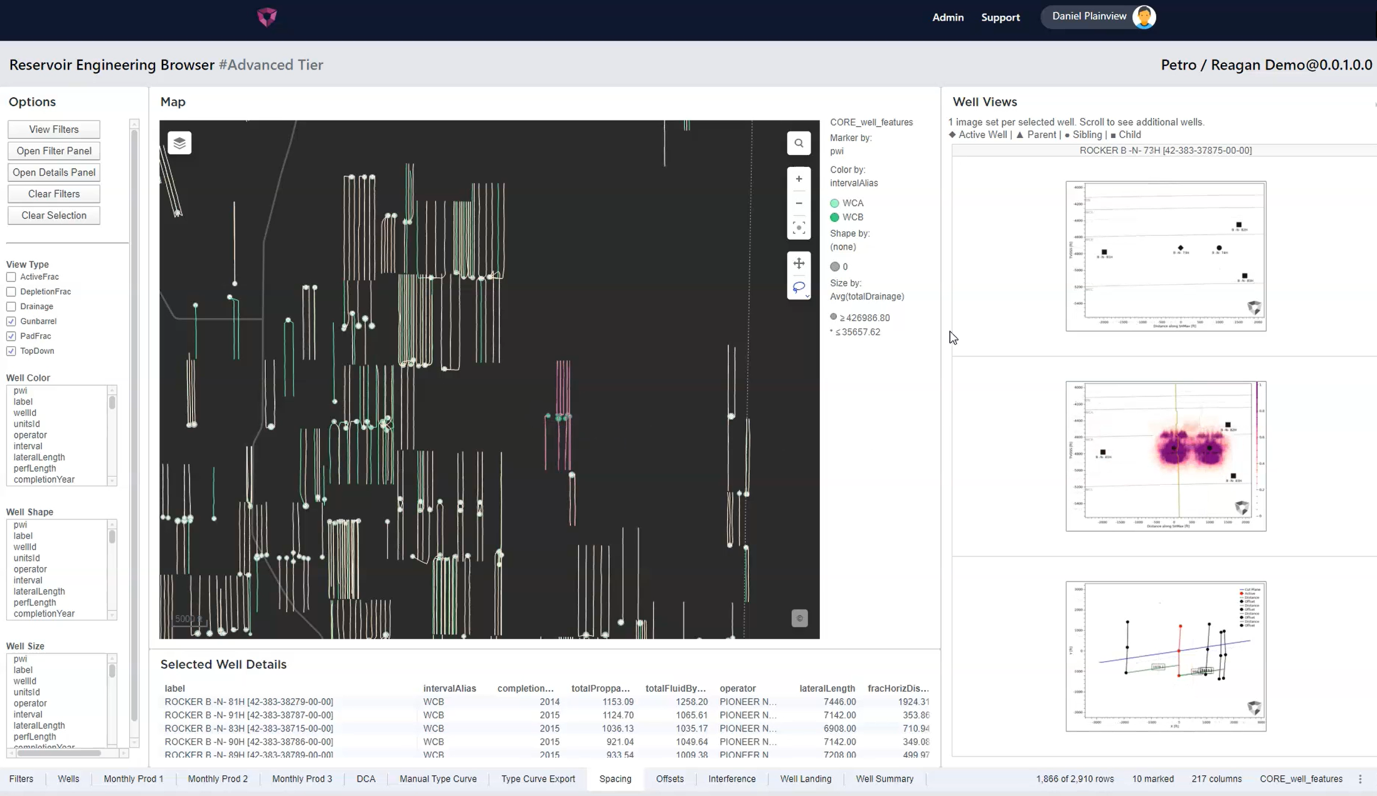The height and width of the screenshot is (796, 1377).
Task: Enable the ActiveFrac view type checkbox
Action: click(x=11, y=277)
